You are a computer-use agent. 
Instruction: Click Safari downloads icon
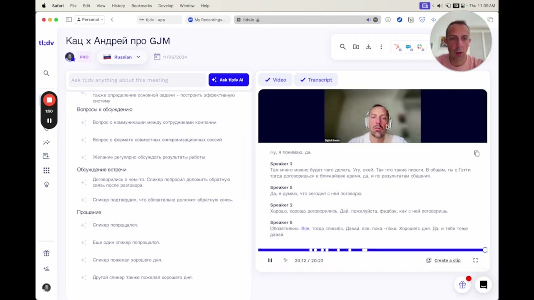[388, 20]
